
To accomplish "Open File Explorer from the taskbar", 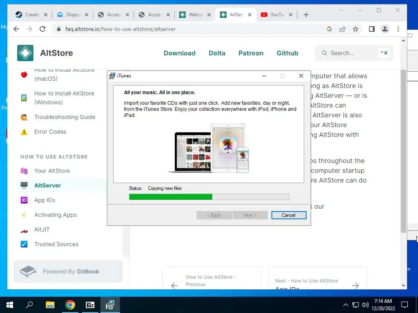I will point(50,305).
